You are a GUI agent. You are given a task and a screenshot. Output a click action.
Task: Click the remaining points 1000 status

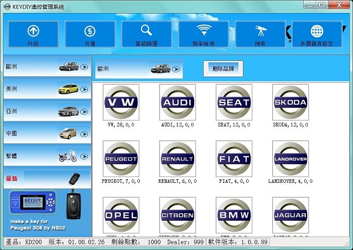pyautogui.click(x=136, y=242)
